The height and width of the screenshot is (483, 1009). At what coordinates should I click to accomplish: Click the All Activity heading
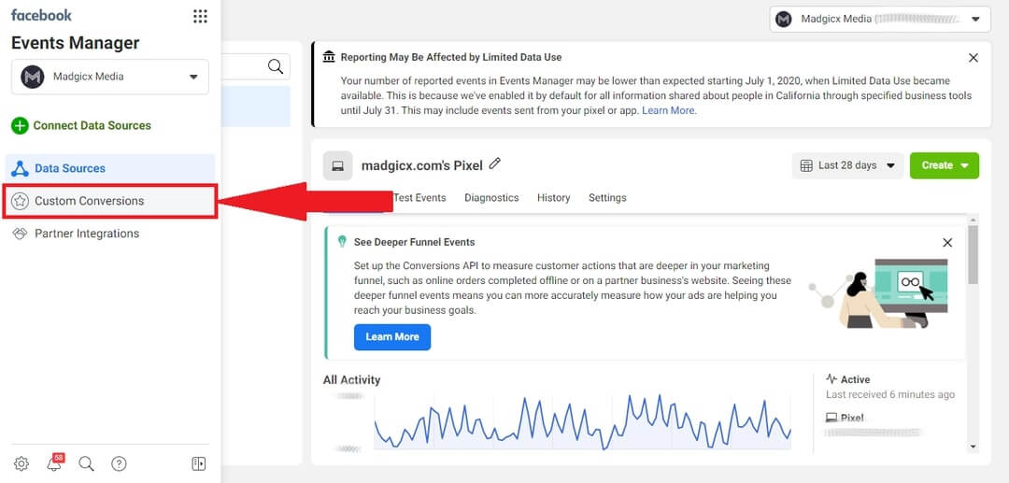pyautogui.click(x=351, y=380)
